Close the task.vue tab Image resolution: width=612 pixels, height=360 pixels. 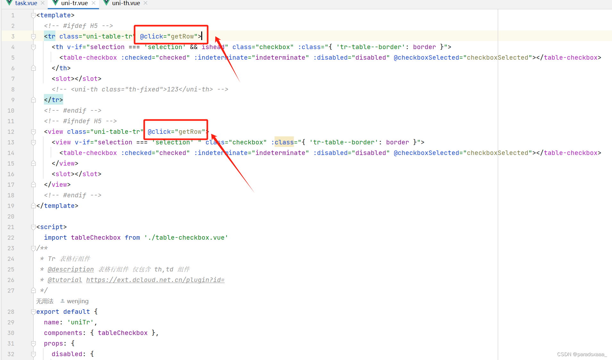[x=43, y=3]
